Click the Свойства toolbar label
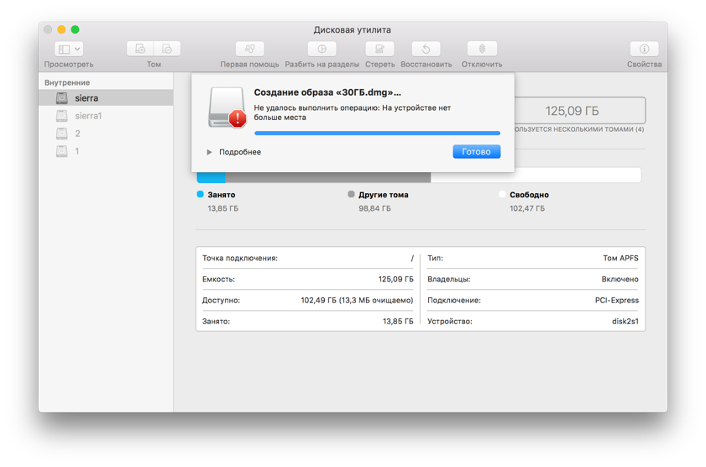Screen dimensions: 706x467 645,65
